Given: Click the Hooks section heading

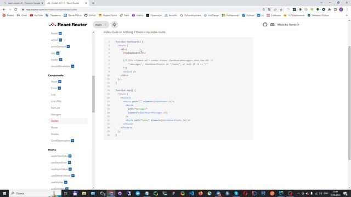Looking at the screenshot, I should (52, 150).
